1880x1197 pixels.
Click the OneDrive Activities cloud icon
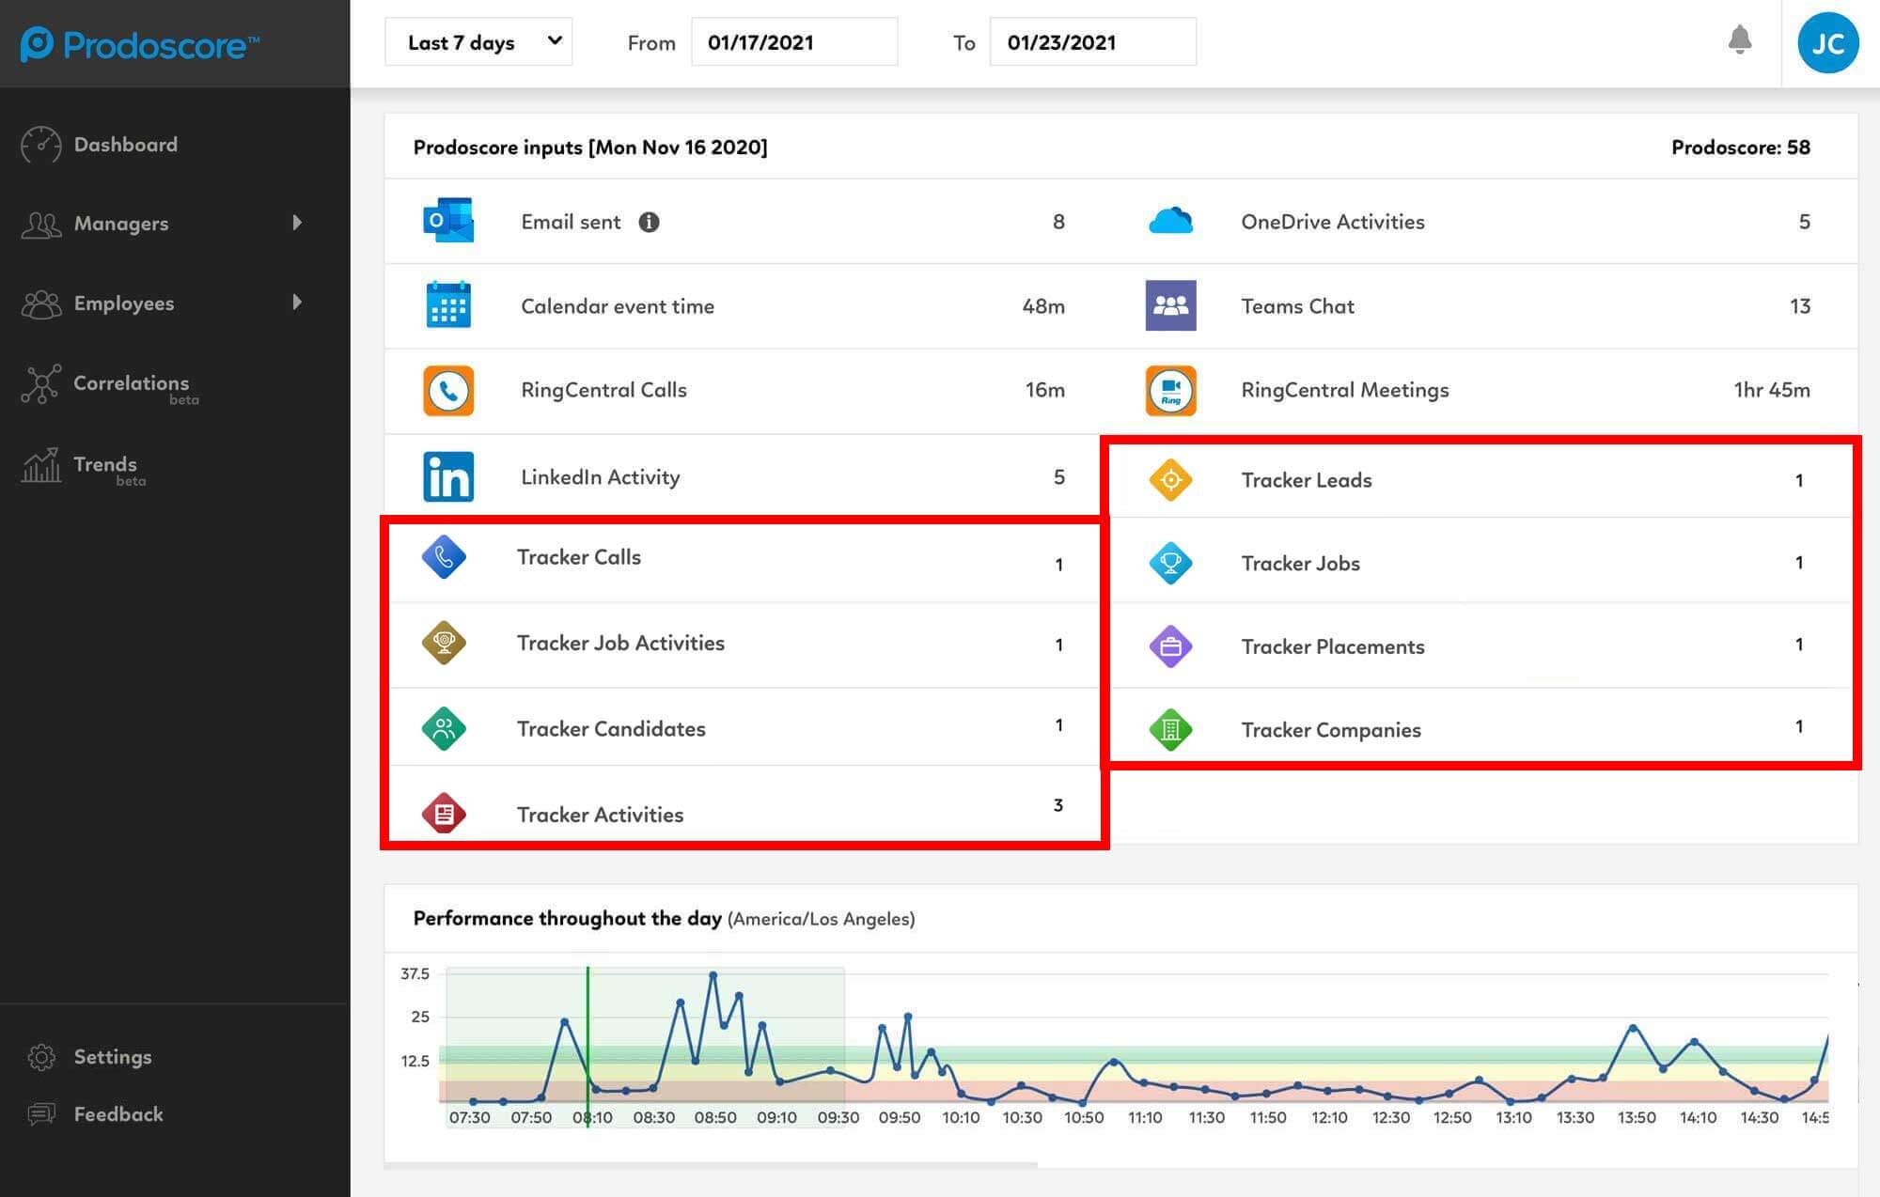click(1170, 222)
